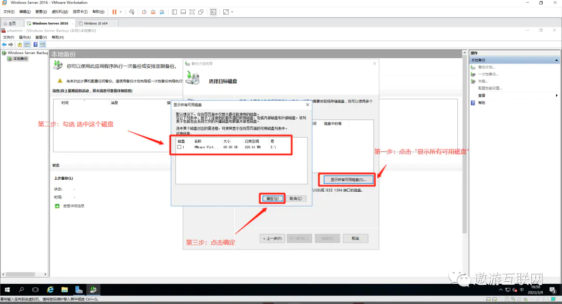Click the taskbar search icon
Screen dimensions: 562x304
21,289
